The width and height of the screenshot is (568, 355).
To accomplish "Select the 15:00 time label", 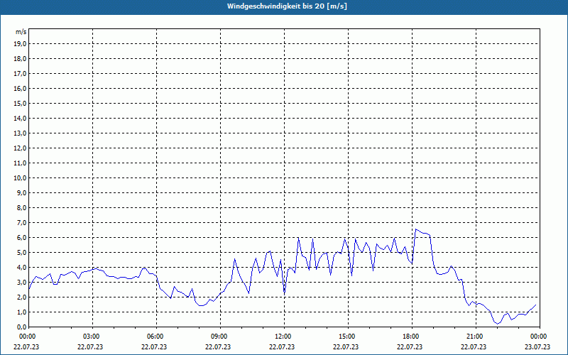I will coord(346,336).
